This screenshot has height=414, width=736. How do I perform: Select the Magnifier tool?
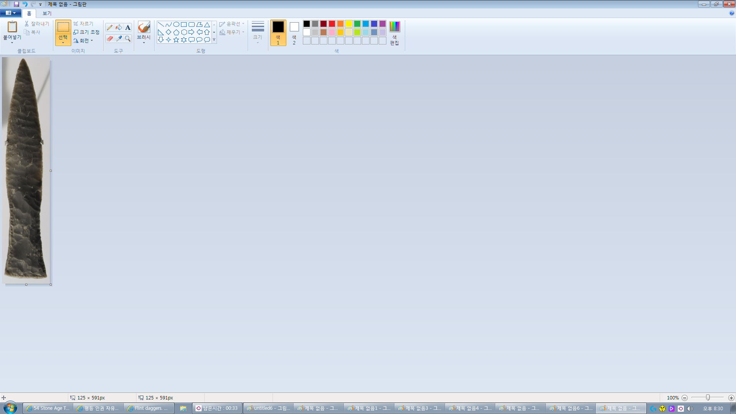click(128, 39)
